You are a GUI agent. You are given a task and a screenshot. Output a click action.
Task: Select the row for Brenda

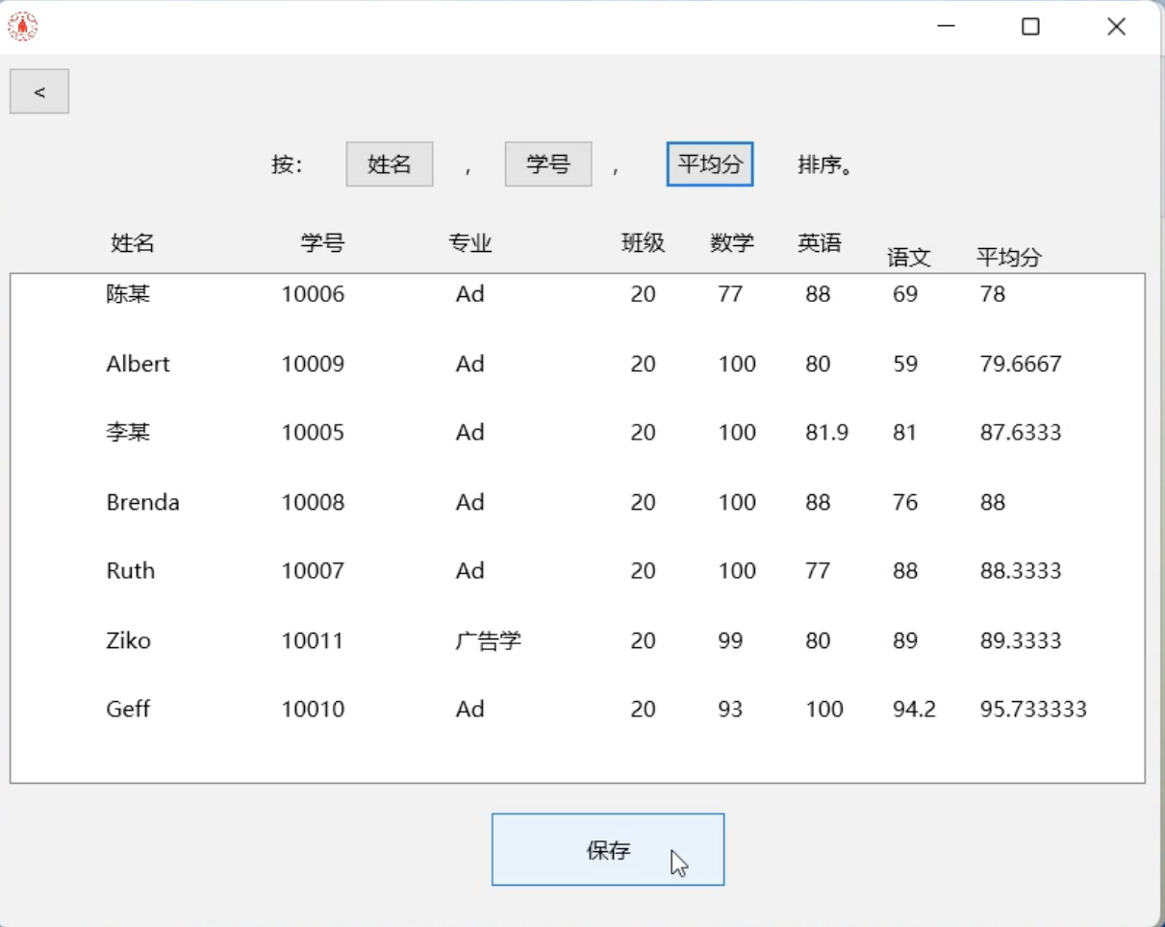point(142,501)
